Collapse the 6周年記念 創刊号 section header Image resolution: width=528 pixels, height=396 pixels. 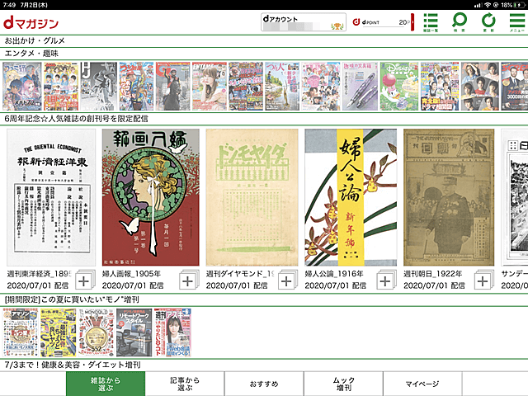[264, 119]
